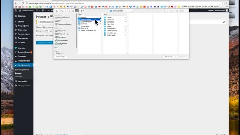Expand the 2-onepage folder arrow
Image resolution: width=240 pixels, height=135 pixels.
[x=126, y=19]
